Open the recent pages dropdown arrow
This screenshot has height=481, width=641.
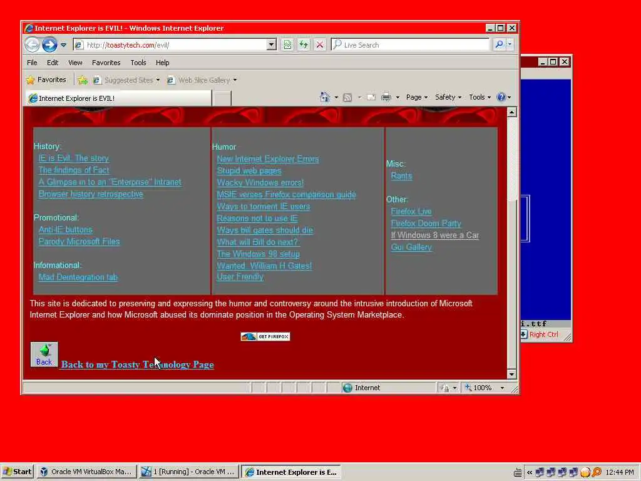click(63, 45)
